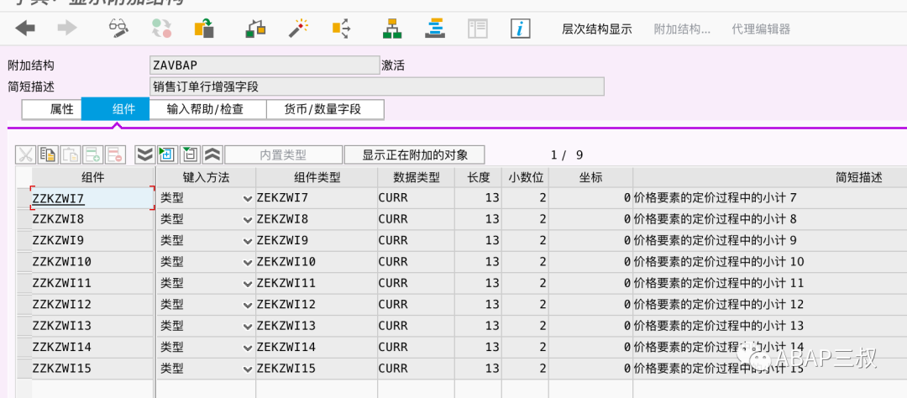The image size is (907, 398).
Task: Open typing method dropdown for ZZKZWI11
Action: [248, 284]
